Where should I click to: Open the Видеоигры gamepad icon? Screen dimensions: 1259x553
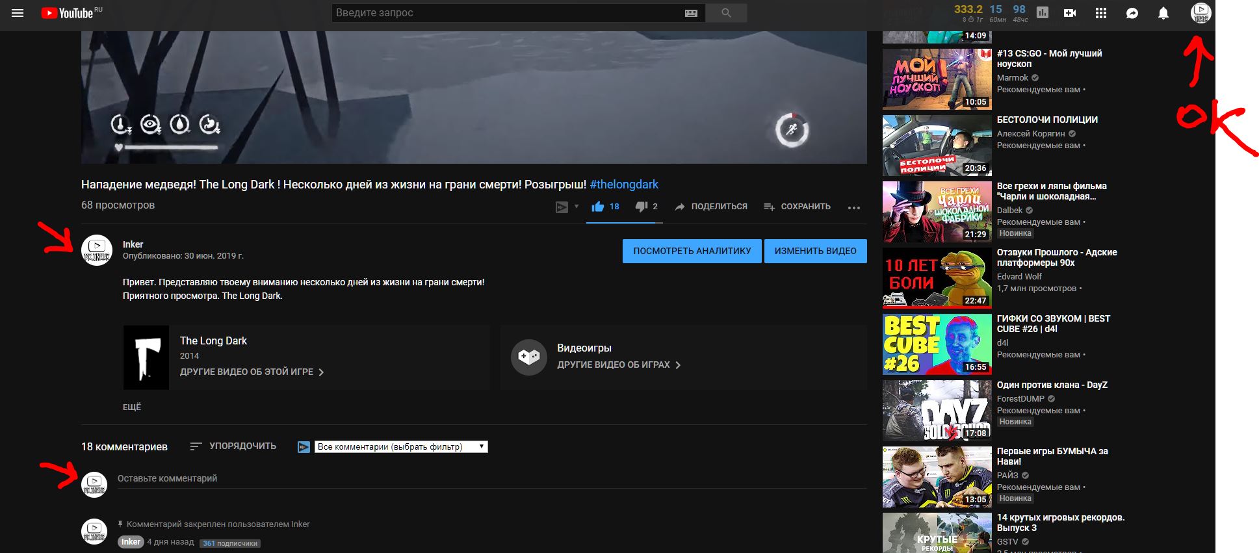pos(529,357)
